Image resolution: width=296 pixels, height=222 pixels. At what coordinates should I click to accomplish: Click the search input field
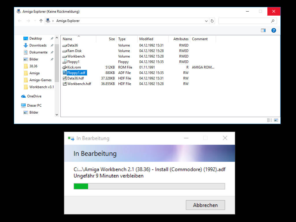[244, 21]
